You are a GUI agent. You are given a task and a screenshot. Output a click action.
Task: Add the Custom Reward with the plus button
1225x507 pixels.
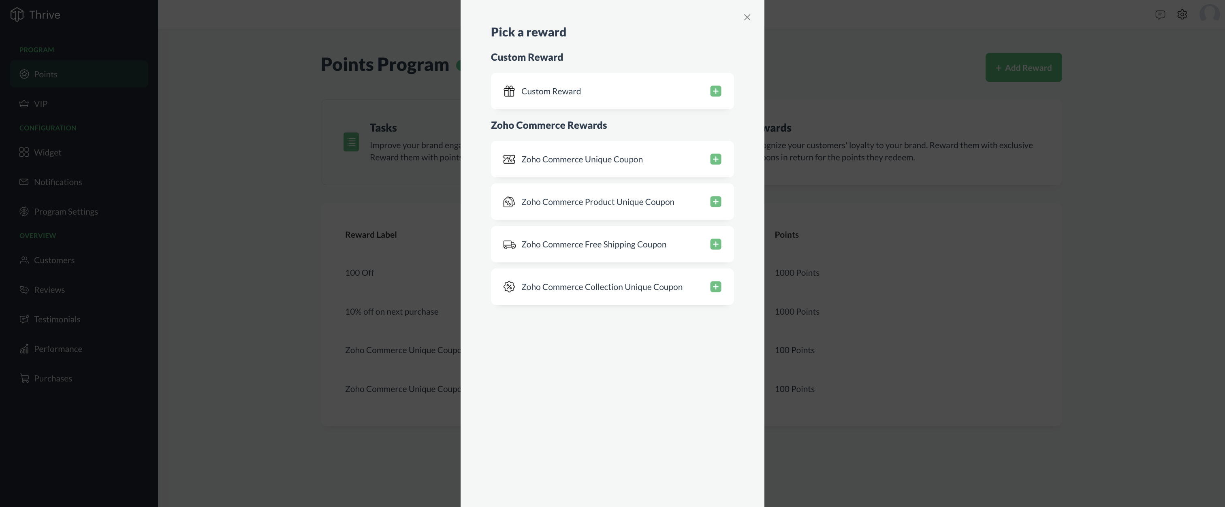tap(716, 91)
